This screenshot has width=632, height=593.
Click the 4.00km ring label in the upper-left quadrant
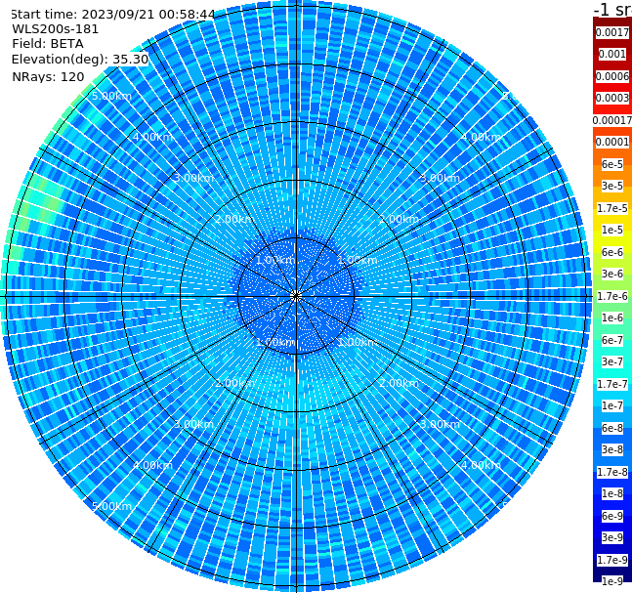coord(152,137)
